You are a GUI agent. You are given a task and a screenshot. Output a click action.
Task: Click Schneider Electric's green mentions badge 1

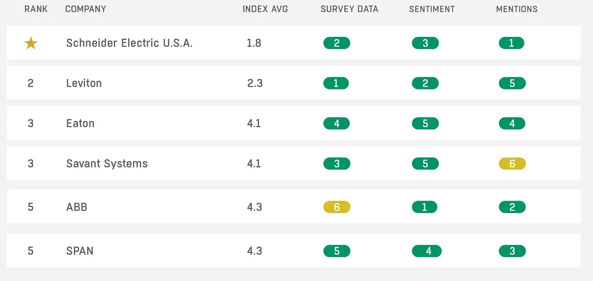[x=511, y=43]
